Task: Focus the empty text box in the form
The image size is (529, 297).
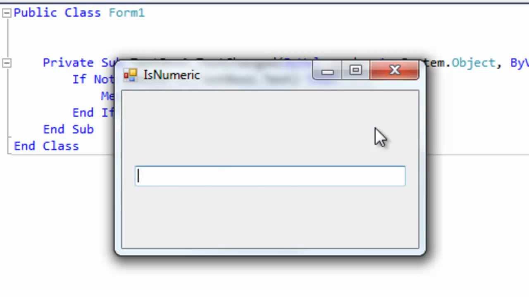Action: 270,176
